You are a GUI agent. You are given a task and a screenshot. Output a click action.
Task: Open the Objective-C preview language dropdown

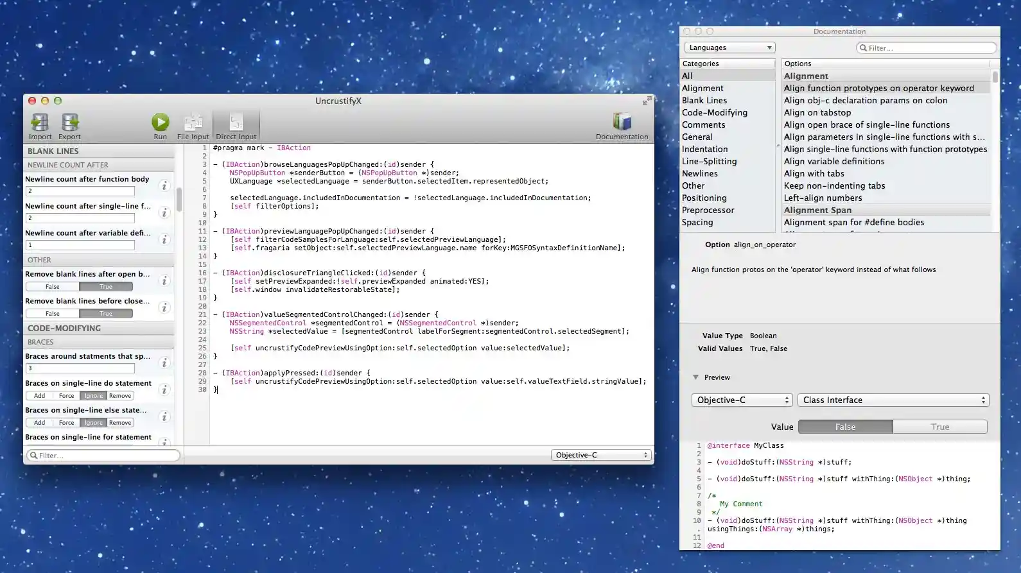click(742, 400)
